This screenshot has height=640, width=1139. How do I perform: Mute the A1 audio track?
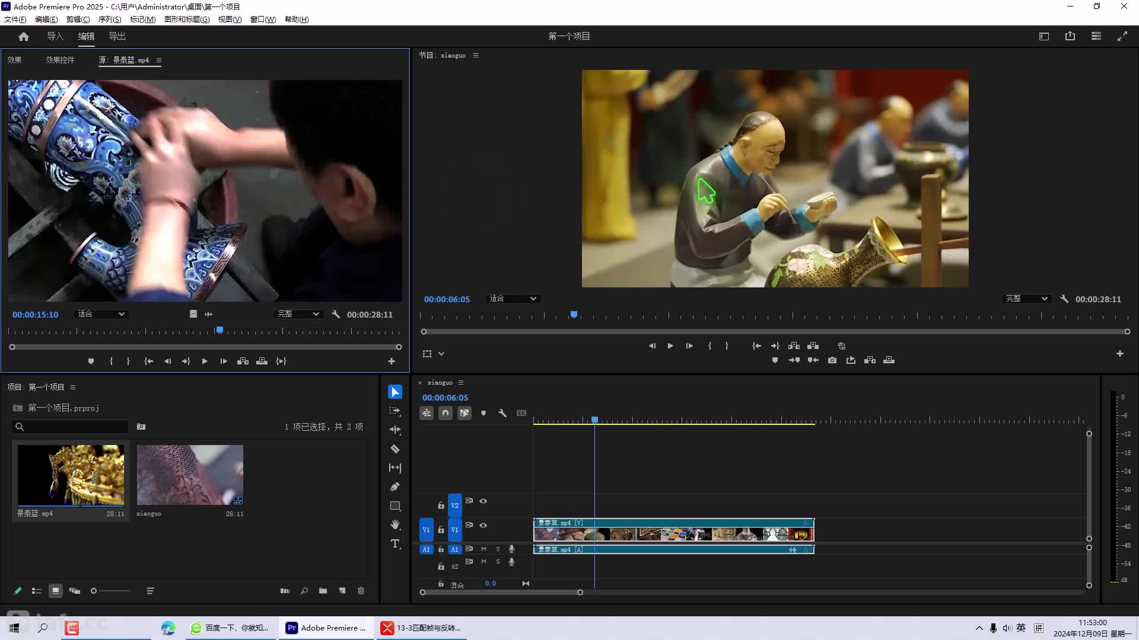click(x=483, y=550)
